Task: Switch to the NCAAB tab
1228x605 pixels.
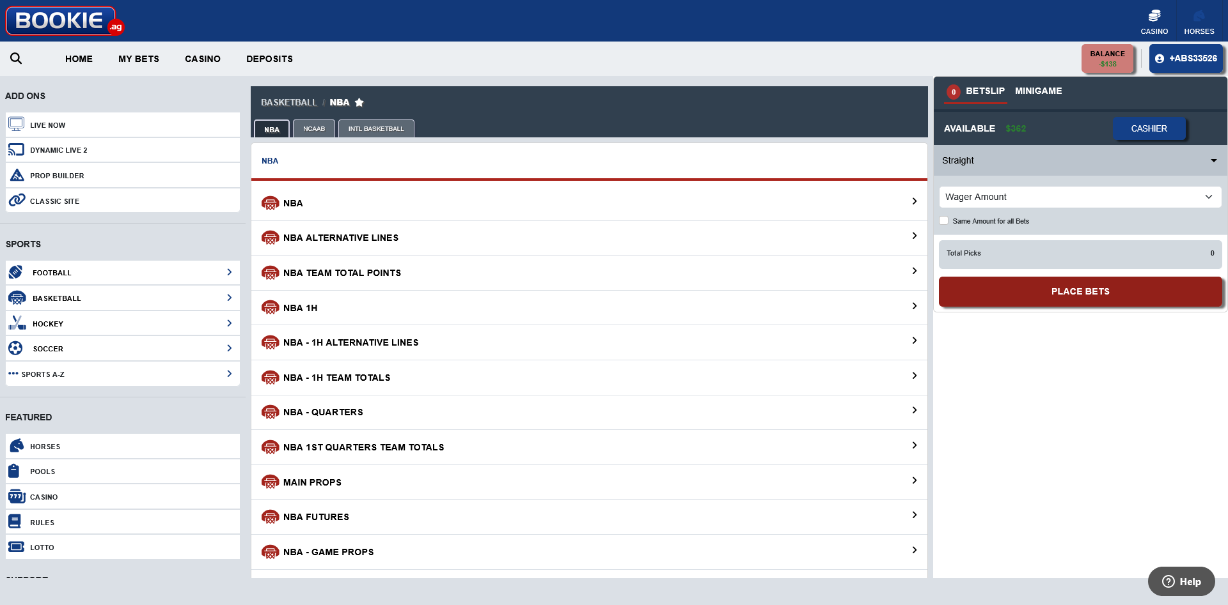Action: tap(313, 128)
